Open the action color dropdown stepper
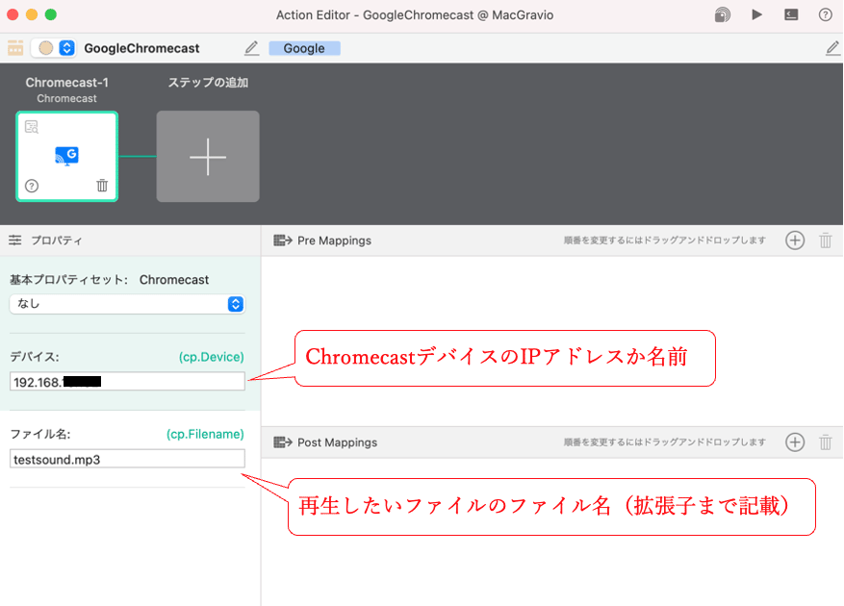 click(x=66, y=48)
